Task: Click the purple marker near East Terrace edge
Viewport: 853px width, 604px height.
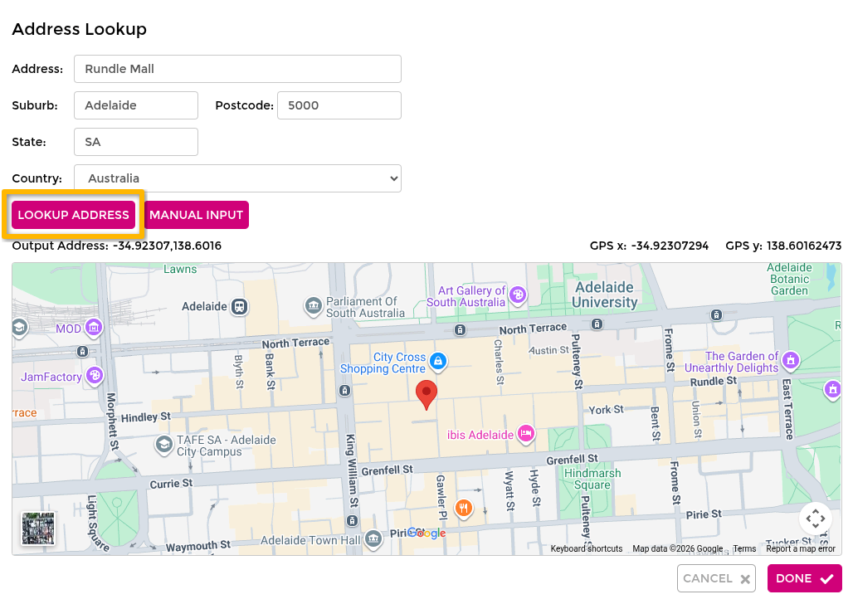Action: [x=833, y=390]
